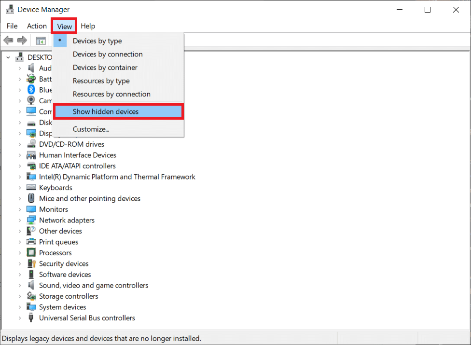Click the Bluetooth category icon
The image size is (471, 345).
point(31,90)
